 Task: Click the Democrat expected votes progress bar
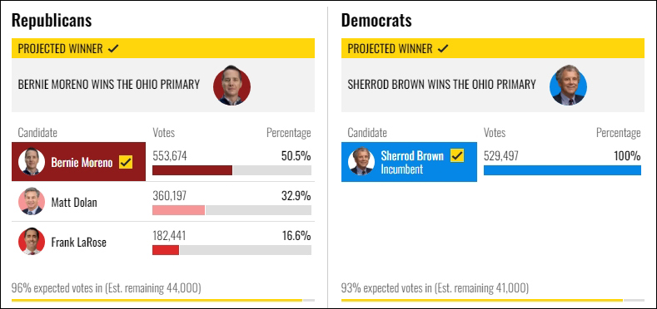pyautogui.click(x=493, y=300)
